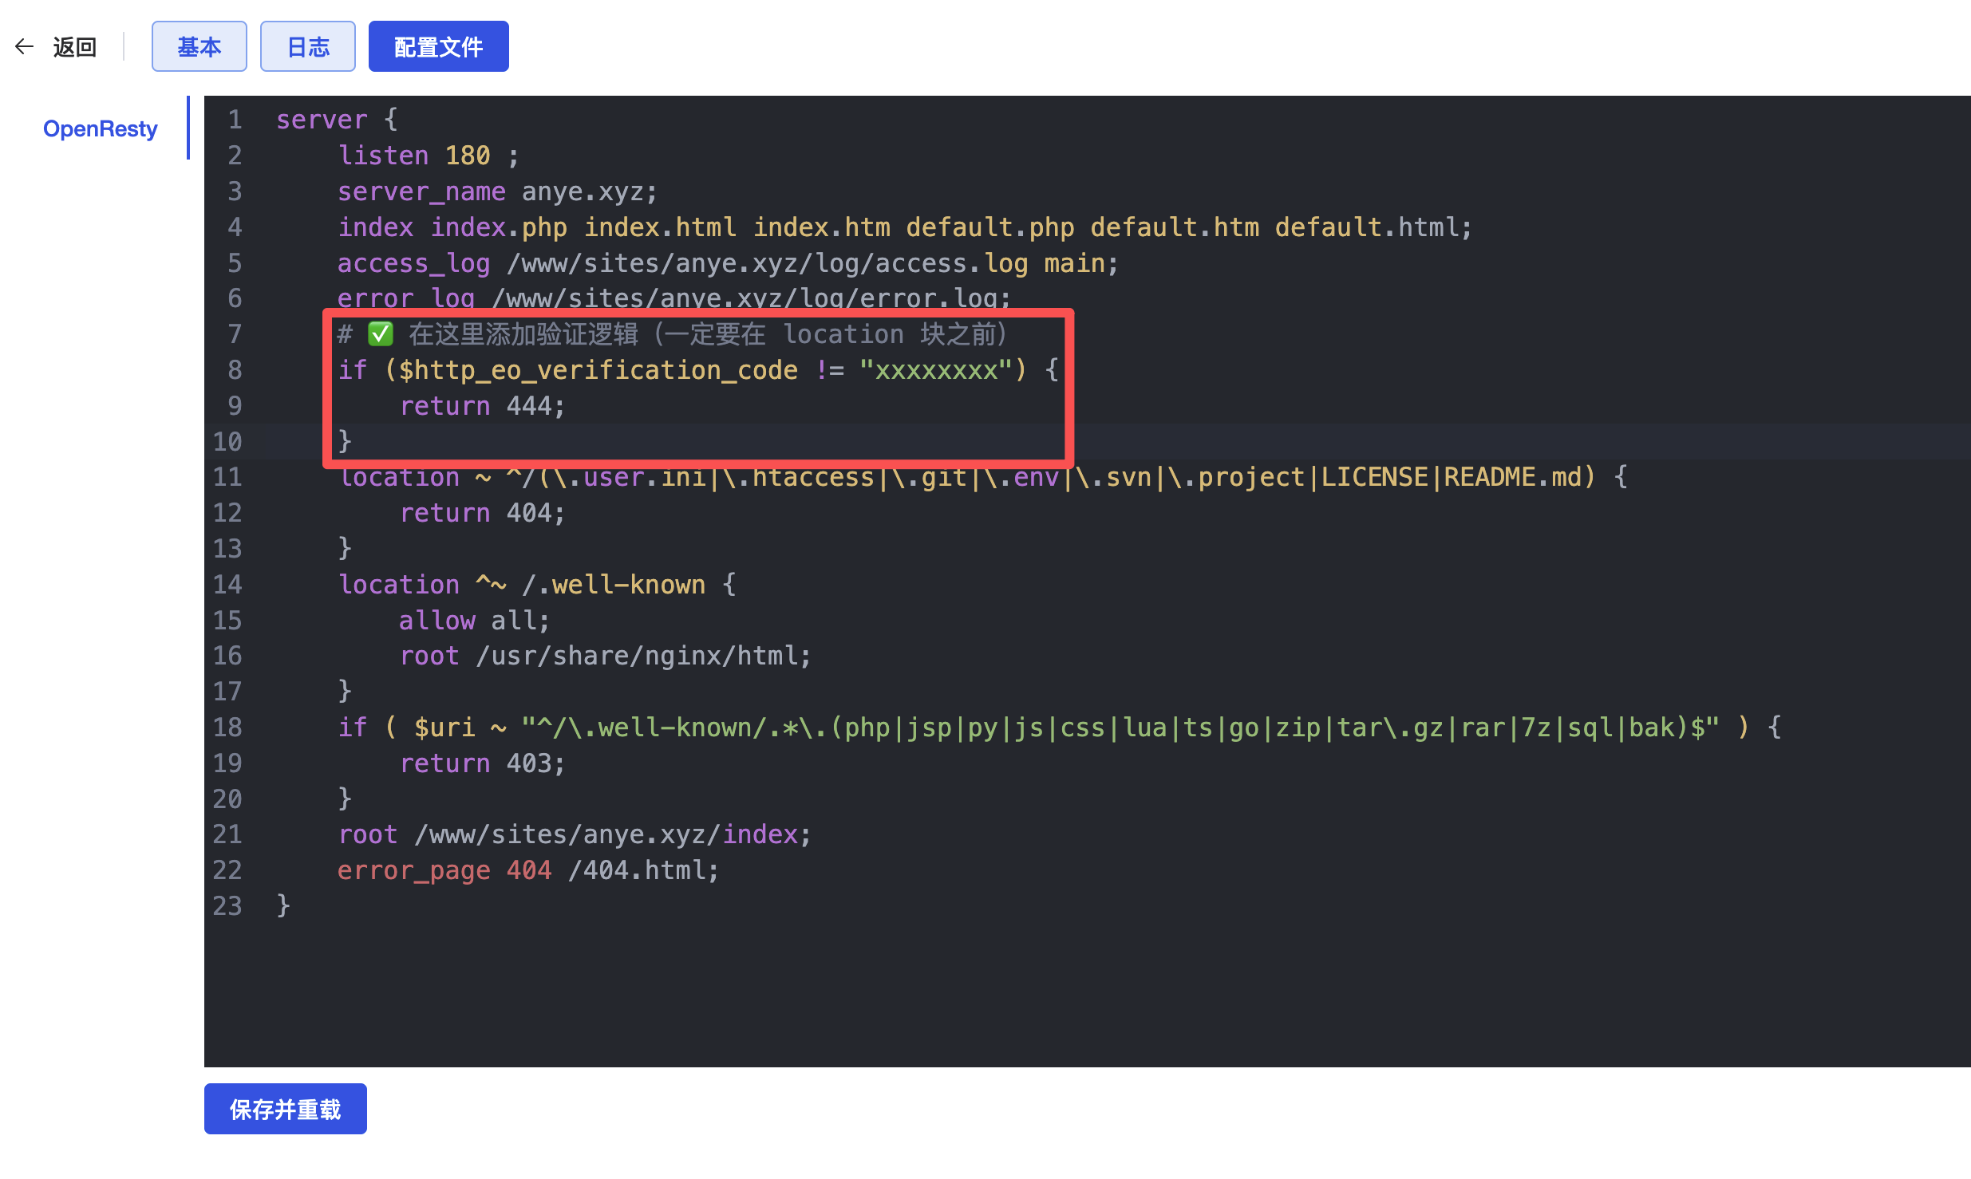Click line number 23 in gutter

pos(227,906)
